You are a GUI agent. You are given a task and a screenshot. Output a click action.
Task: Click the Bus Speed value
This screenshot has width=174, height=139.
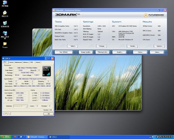[20, 98]
